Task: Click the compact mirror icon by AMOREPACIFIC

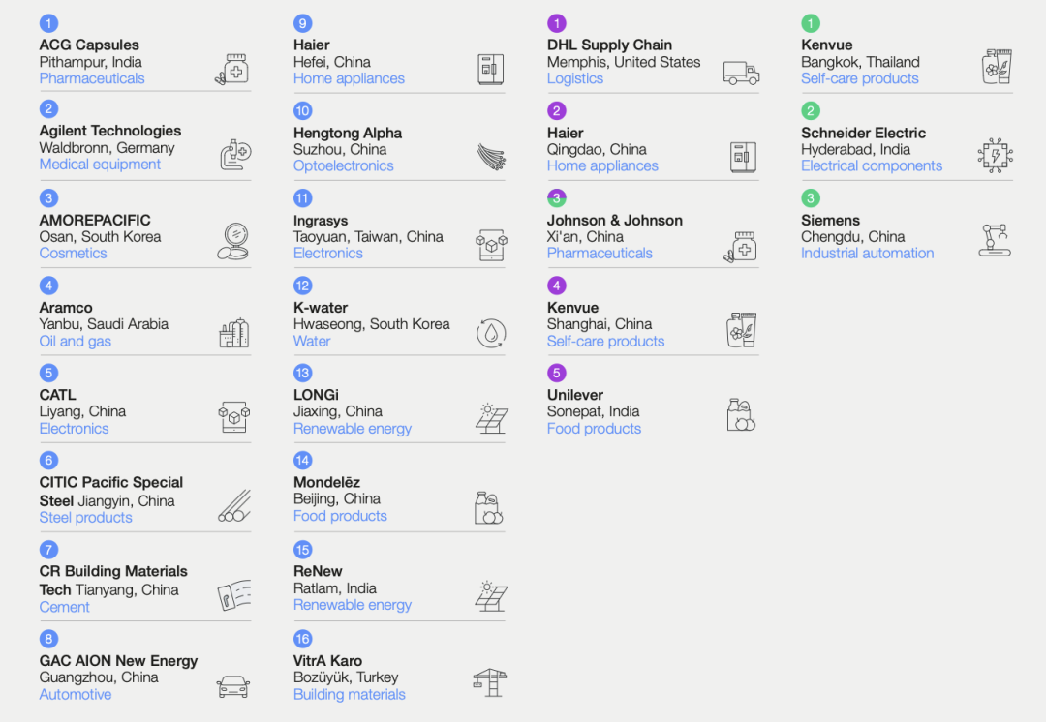Action: coord(233,242)
